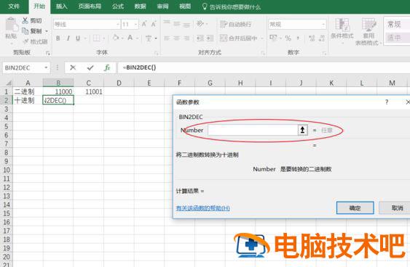
Task: Click the Fill Color bucket
Action: (x=115, y=38)
